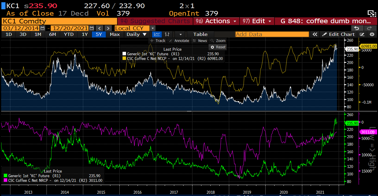Open start date calendar picker icon
Screen dimensions: 378x196
pos(43,28)
